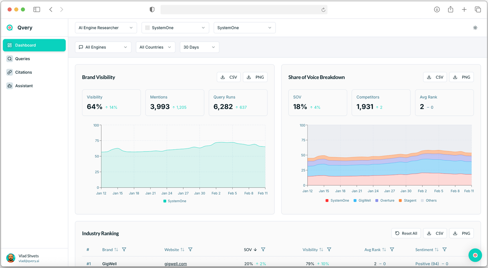Open Vlad Shvets user profile
Image resolution: width=488 pixels, height=268 pixels.
(x=34, y=258)
